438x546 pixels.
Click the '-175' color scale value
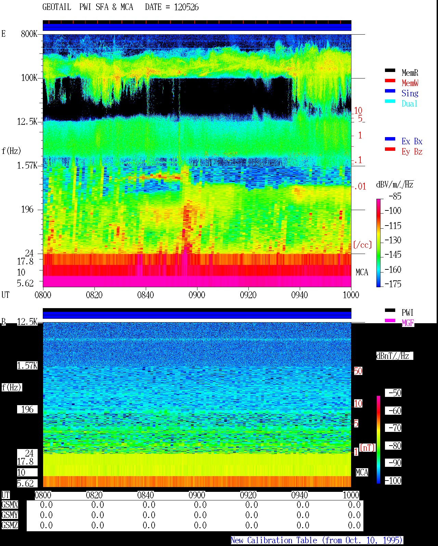pos(393,284)
